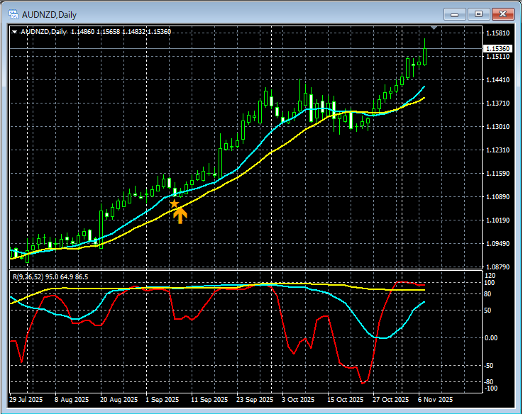This screenshot has width=523, height=414.
Task: Click the orange up arrow signal
Action: click(180, 216)
